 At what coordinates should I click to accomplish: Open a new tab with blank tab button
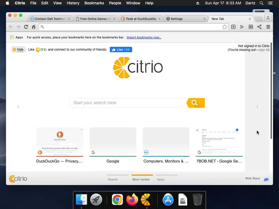[259, 19]
